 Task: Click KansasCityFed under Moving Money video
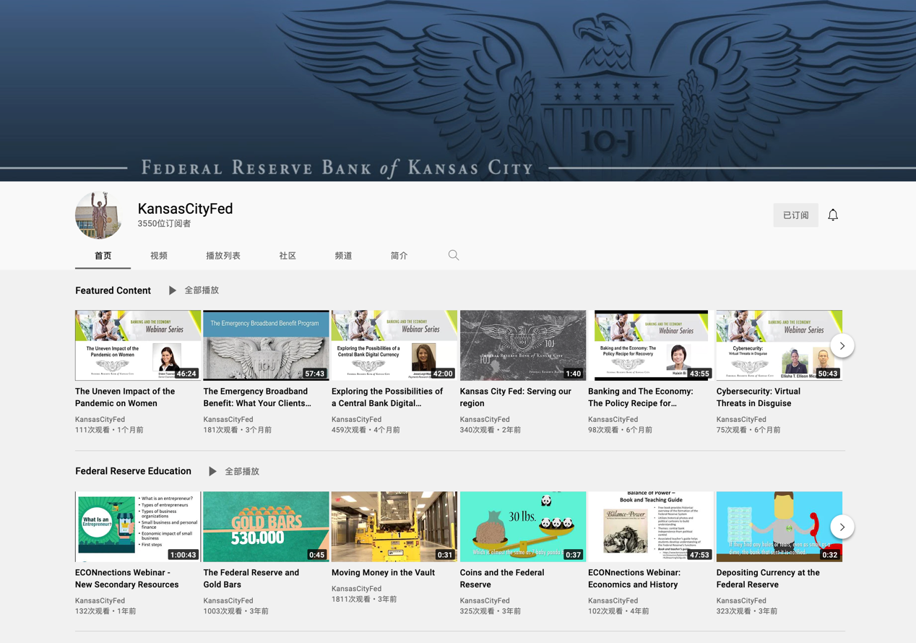click(356, 588)
